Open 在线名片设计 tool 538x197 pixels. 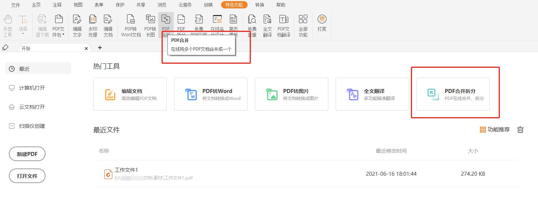pyautogui.click(x=217, y=25)
